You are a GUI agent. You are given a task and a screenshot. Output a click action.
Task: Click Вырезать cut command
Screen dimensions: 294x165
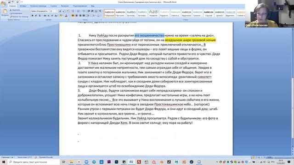(15, 10)
